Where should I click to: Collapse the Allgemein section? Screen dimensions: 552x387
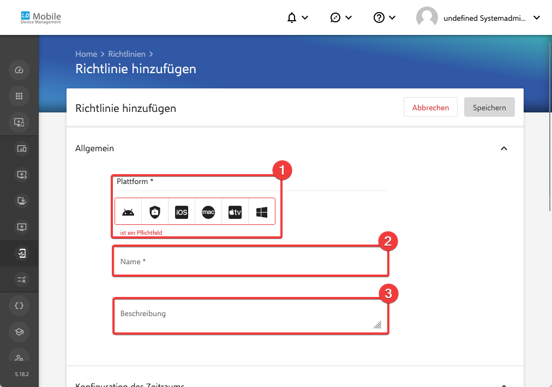pyautogui.click(x=504, y=148)
